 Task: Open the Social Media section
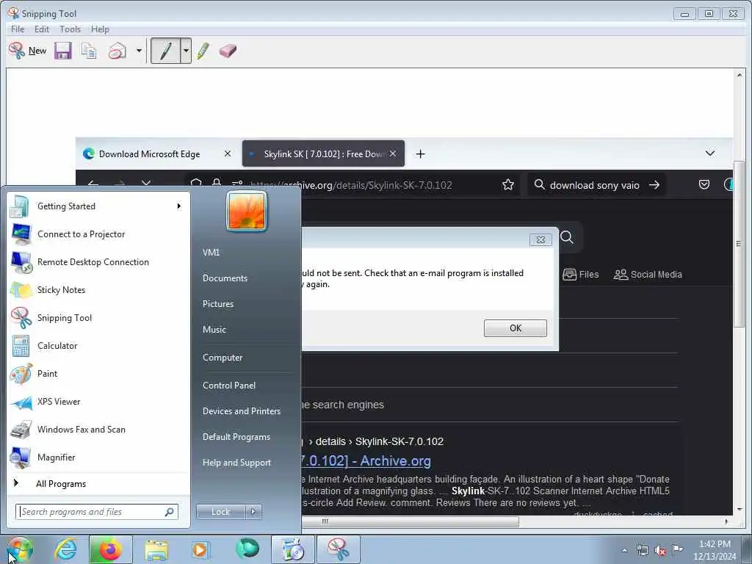click(x=648, y=275)
